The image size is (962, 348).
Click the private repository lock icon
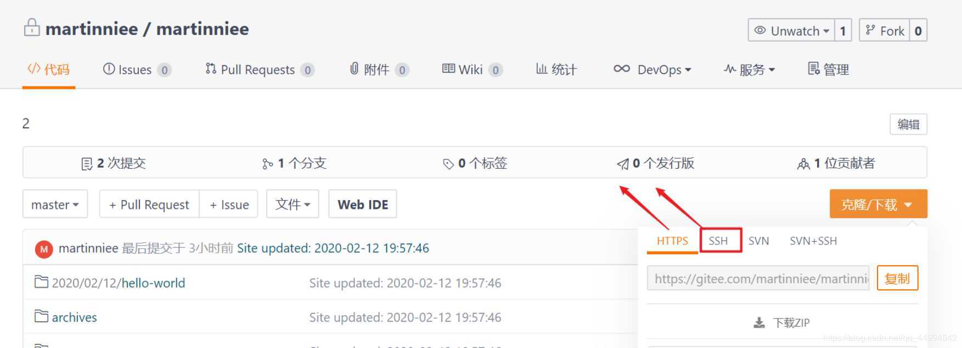(x=32, y=28)
